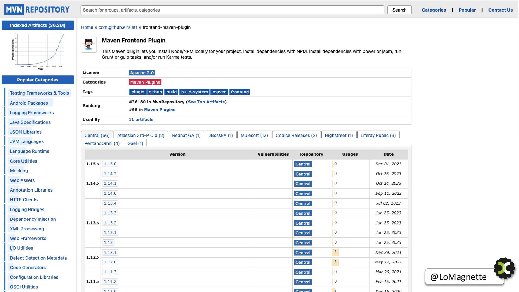Click the build-system tag badge

point(194,92)
